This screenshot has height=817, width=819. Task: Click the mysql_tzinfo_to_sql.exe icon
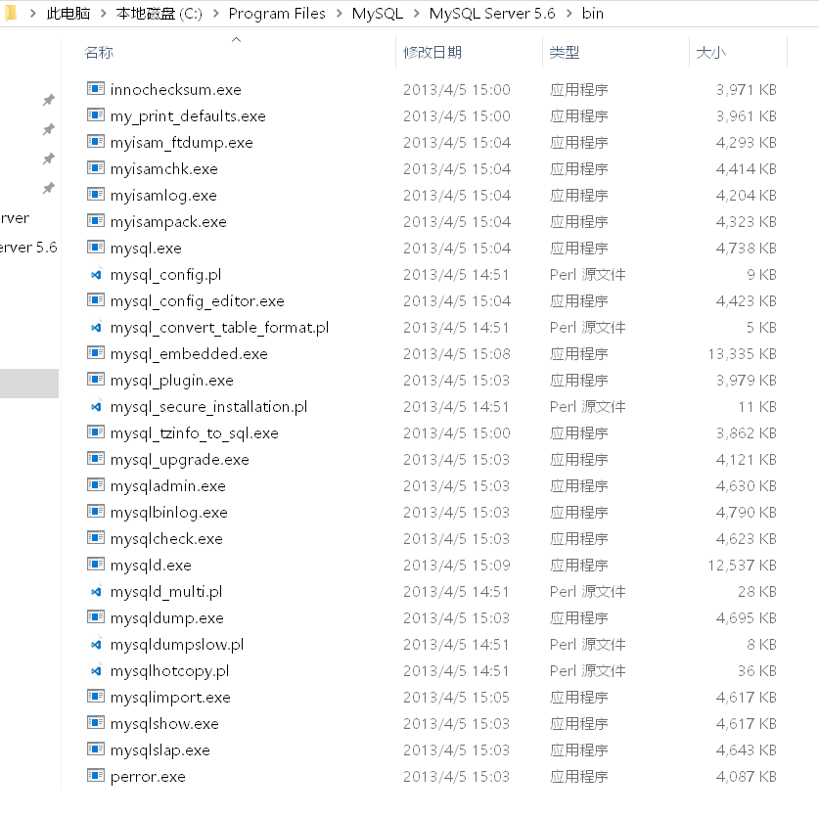pyautogui.click(x=96, y=432)
